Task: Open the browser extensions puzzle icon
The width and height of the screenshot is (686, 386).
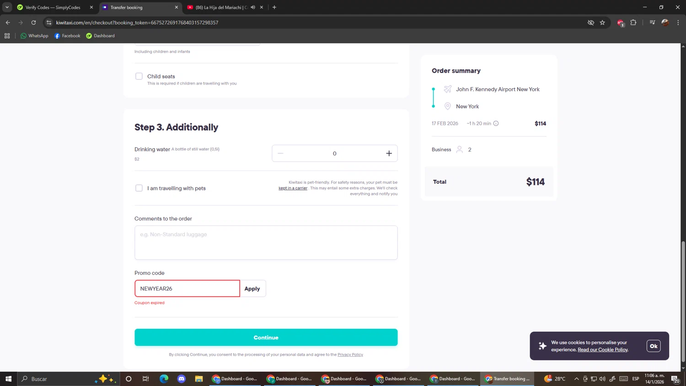Action: tap(633, 22)
